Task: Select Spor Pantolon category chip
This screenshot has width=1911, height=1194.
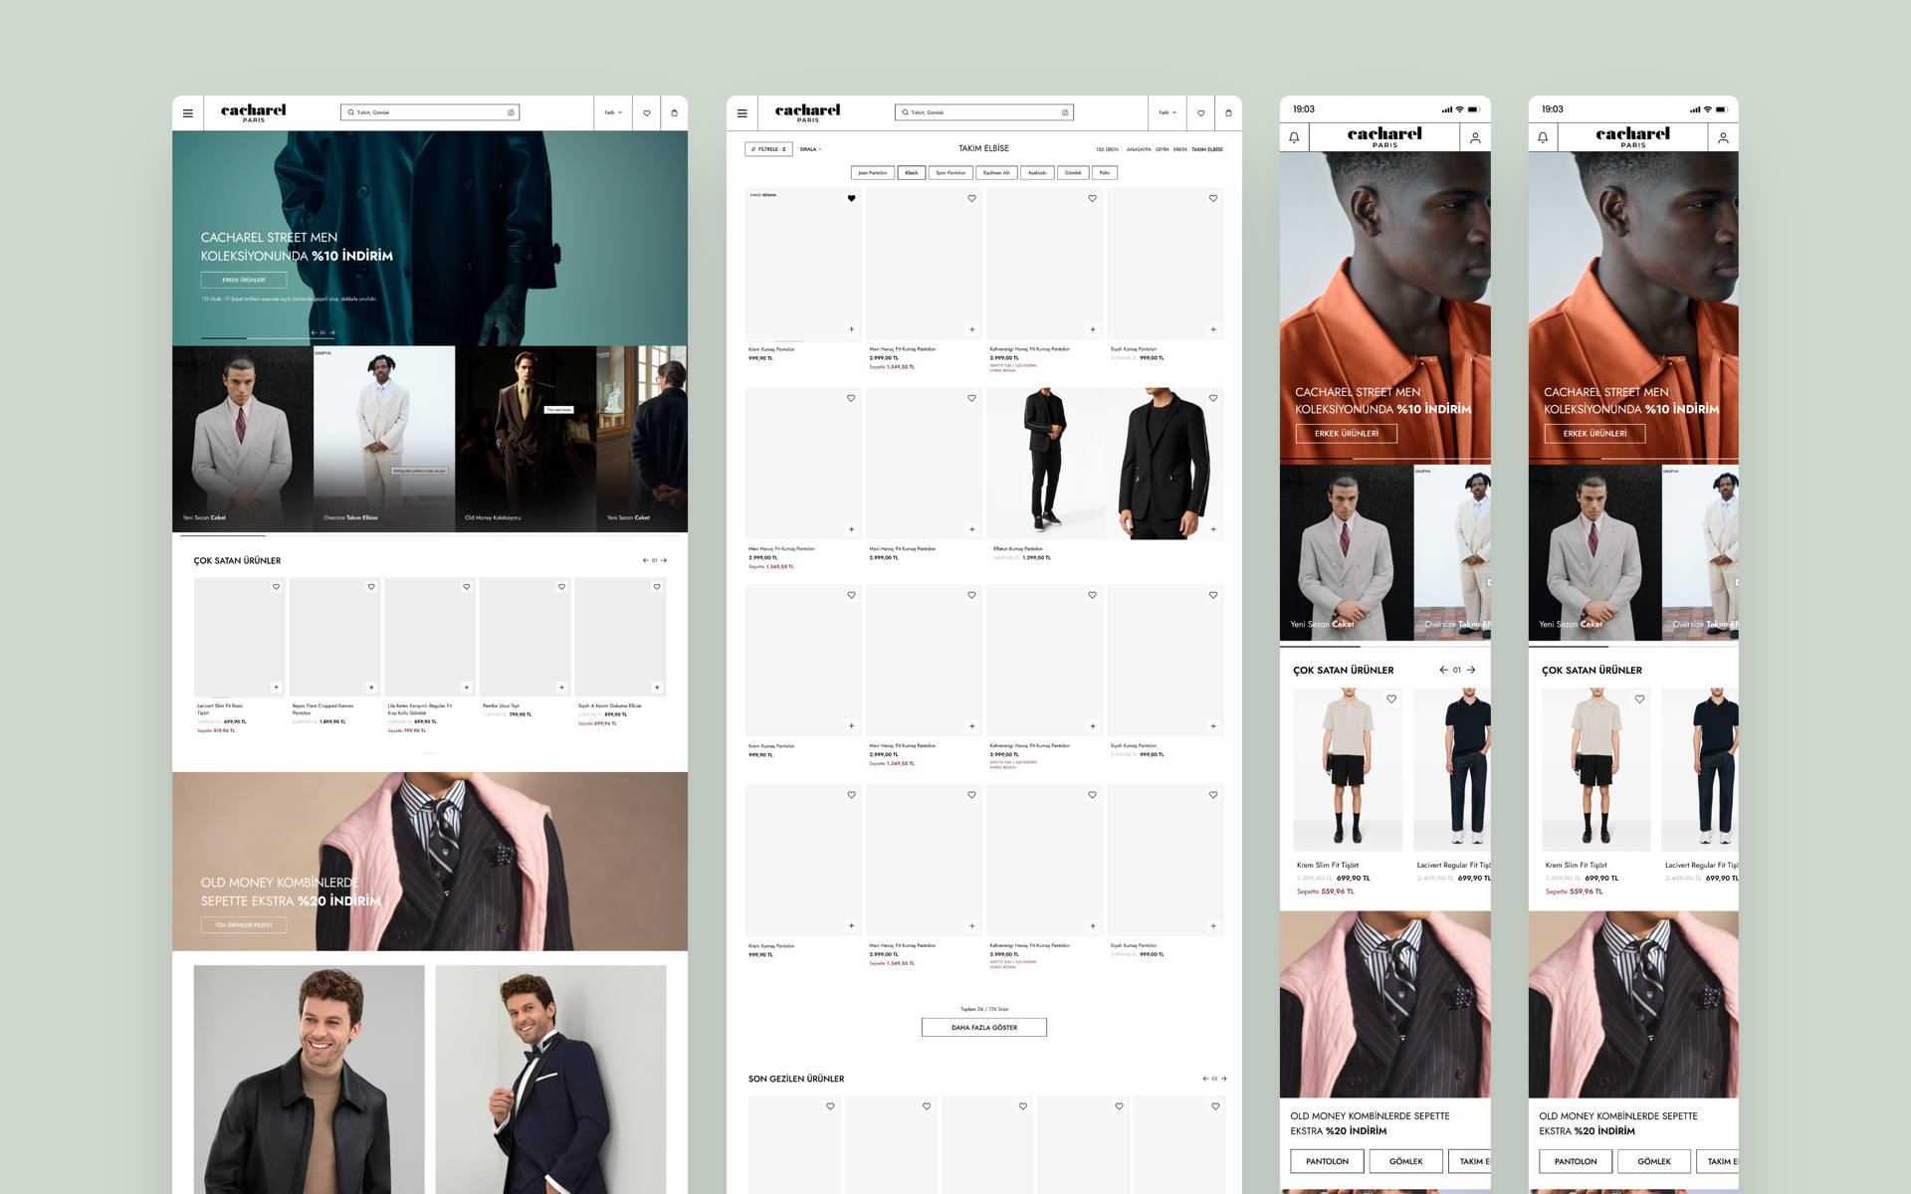Action: pyautogui.click(x=951, y=173)
